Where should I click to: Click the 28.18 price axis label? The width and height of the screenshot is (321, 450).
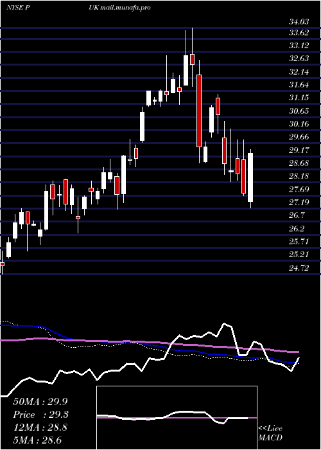coord(299,176)
